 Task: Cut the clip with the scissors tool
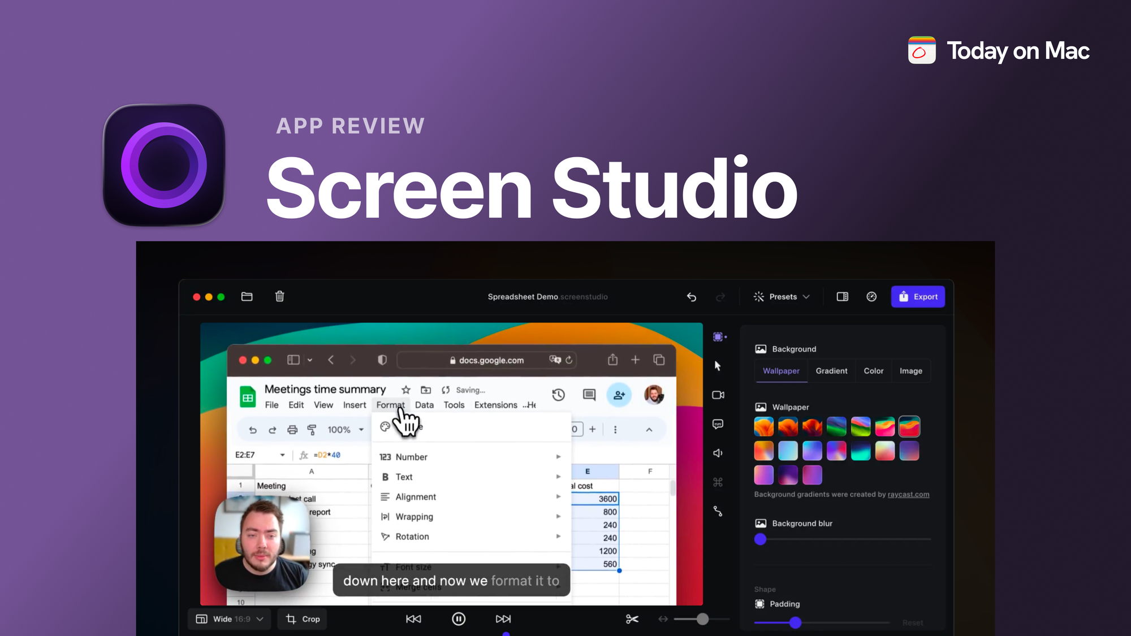[632, 619]
